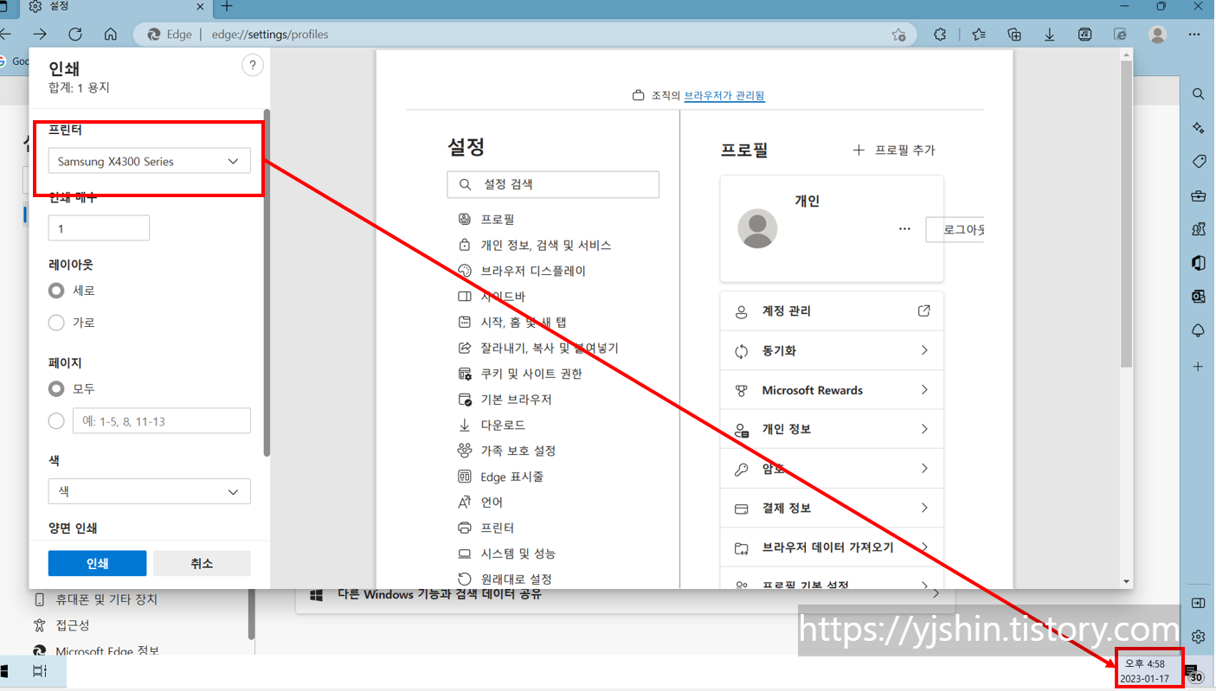This screenshot has height=691, width=1216.
Task: Open the Favorites list icon
Action: pyautogui.click(x=979, y=35)
